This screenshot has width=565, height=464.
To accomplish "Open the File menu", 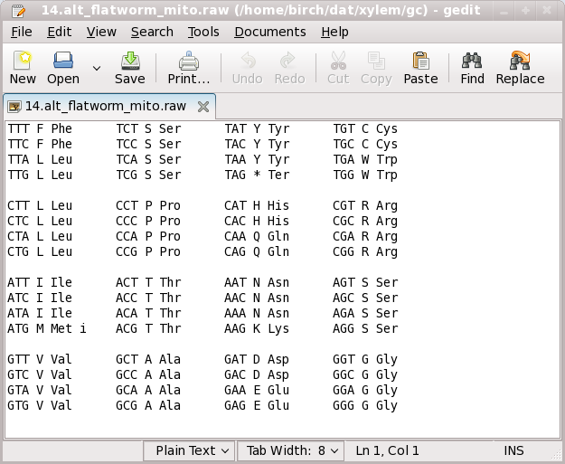I will pyautogui.click(x=22, y=32).
